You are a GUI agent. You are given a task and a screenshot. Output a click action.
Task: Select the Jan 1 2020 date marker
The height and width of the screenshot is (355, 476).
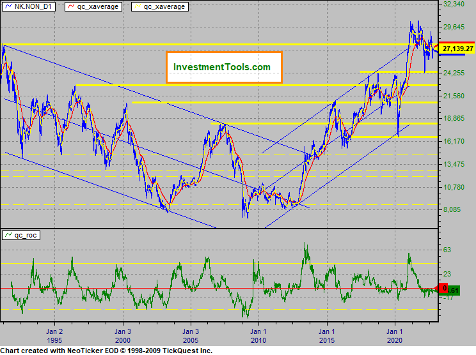[395, 336]
